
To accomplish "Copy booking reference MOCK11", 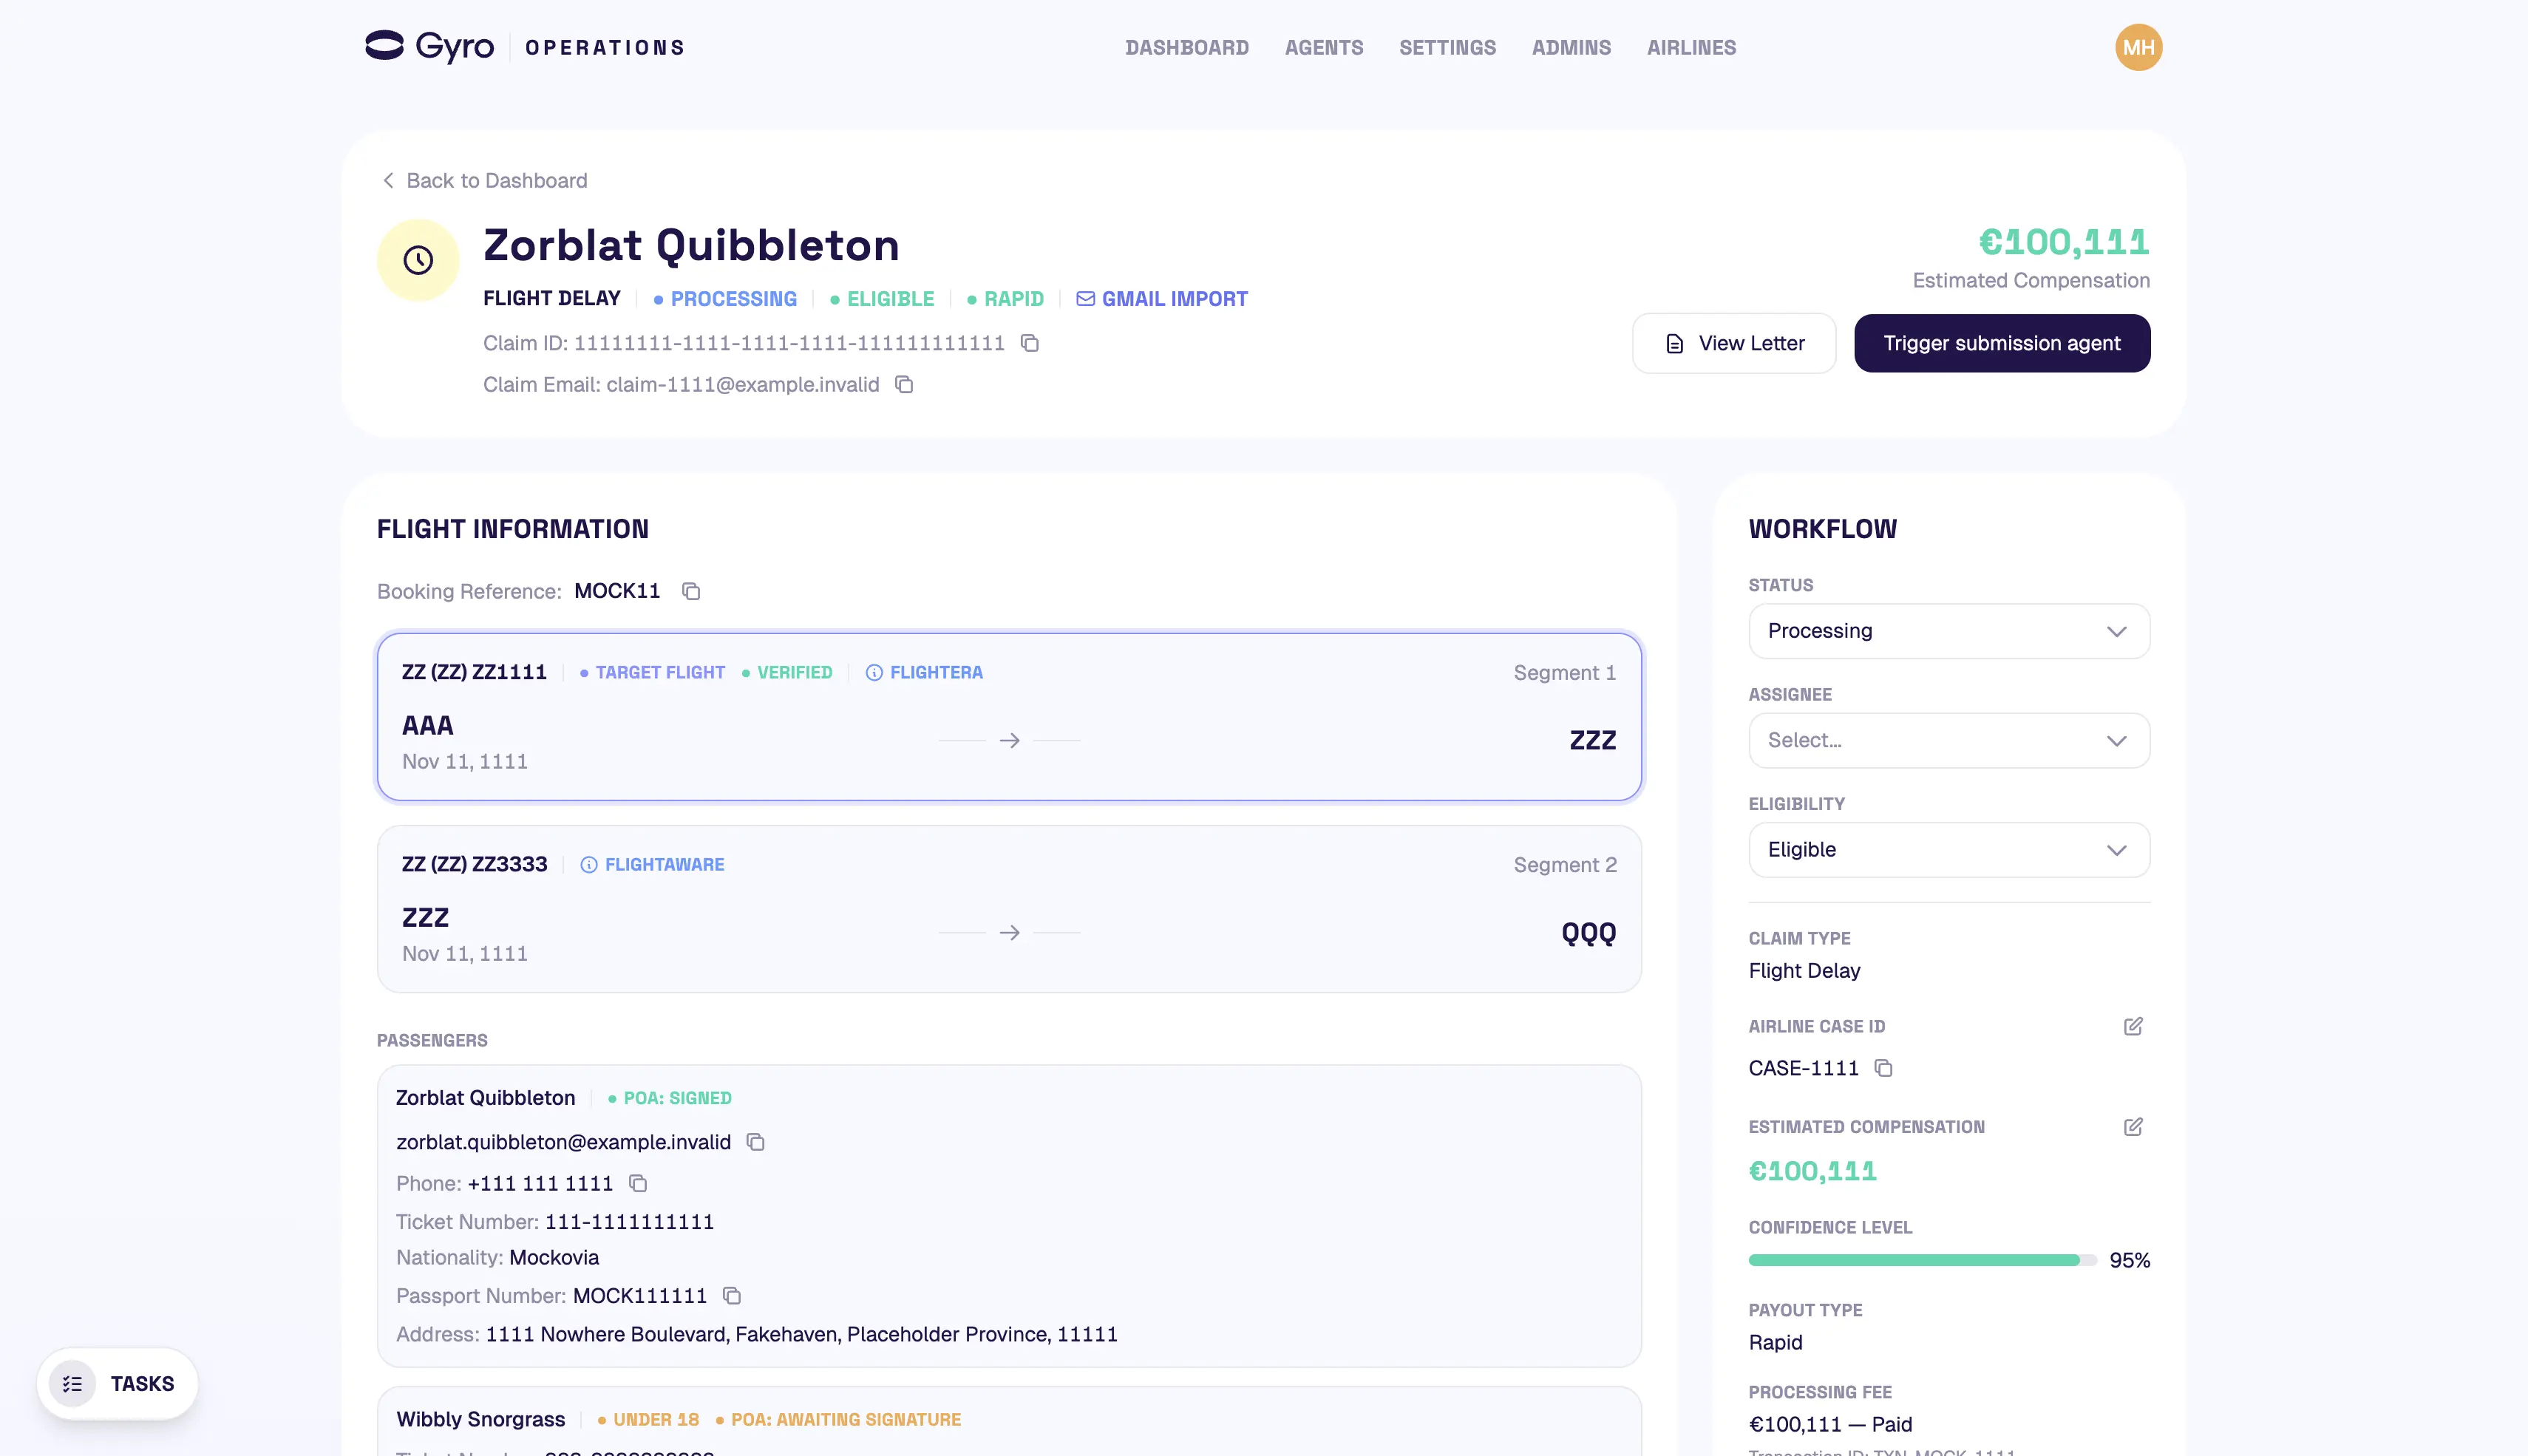I will [691, 591].
